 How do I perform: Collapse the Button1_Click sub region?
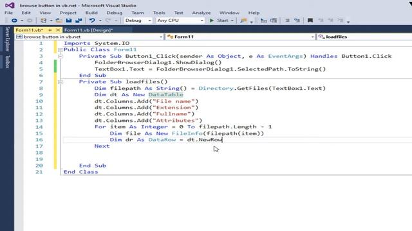(60, 56)
